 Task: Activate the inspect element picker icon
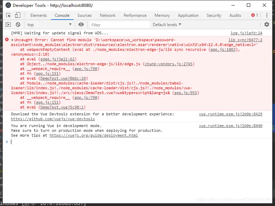tap(8, 15)
